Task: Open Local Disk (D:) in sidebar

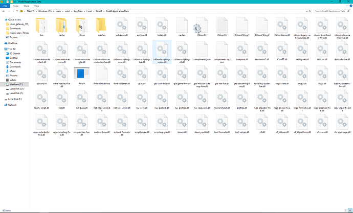Action: click(16, 89)
